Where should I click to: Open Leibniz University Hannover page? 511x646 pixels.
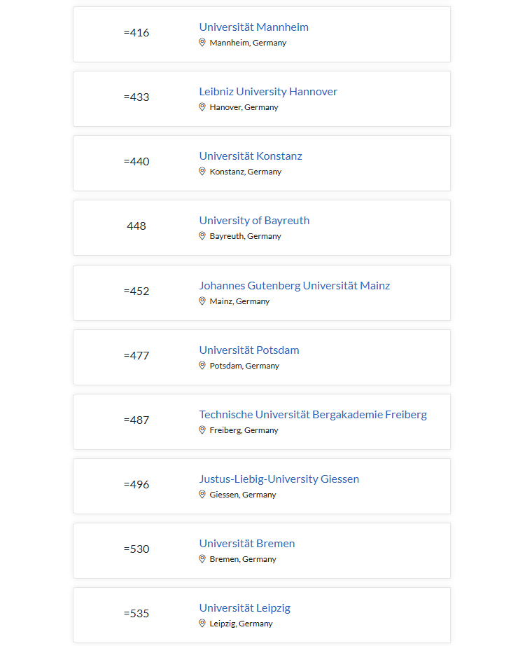(268, 92)
